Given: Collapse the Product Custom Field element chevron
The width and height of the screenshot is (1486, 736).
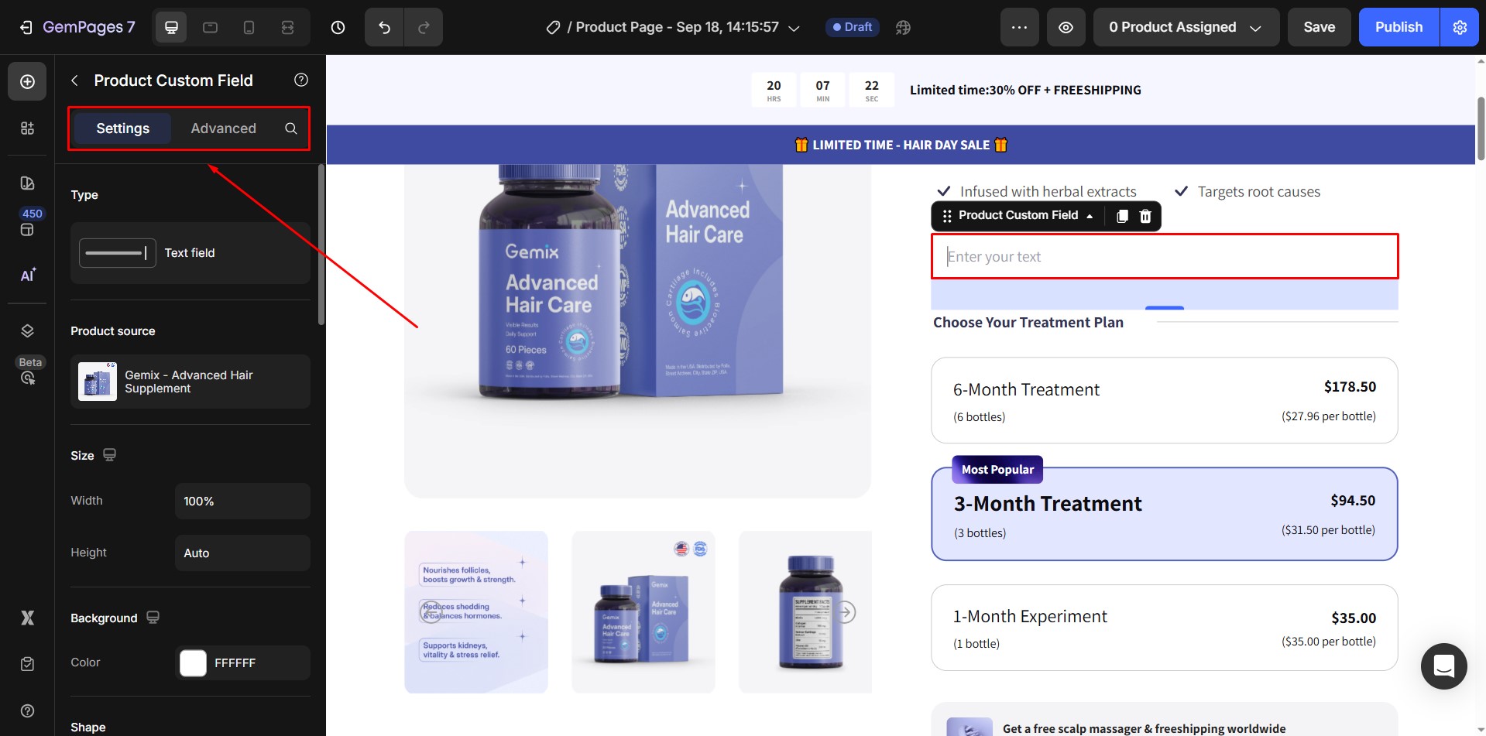Looking at the screenshot, I should (x=1091, y=216).
